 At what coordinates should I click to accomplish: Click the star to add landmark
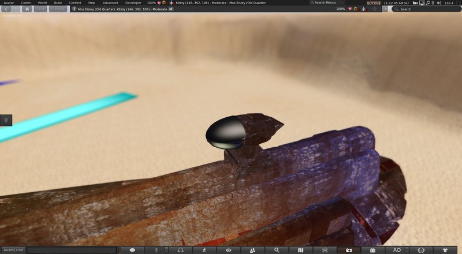pyautogui.click(x=374, y=9)
